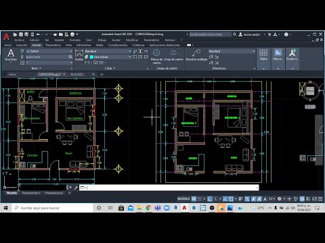Click the command line input field
325x243 pixels.
(x=169, y=188)
